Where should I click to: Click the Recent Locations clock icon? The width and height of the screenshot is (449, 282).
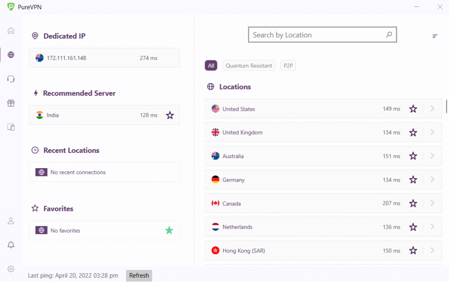[35, 150]
